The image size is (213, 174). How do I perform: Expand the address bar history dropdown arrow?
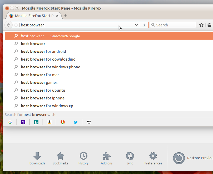(136, 25)
